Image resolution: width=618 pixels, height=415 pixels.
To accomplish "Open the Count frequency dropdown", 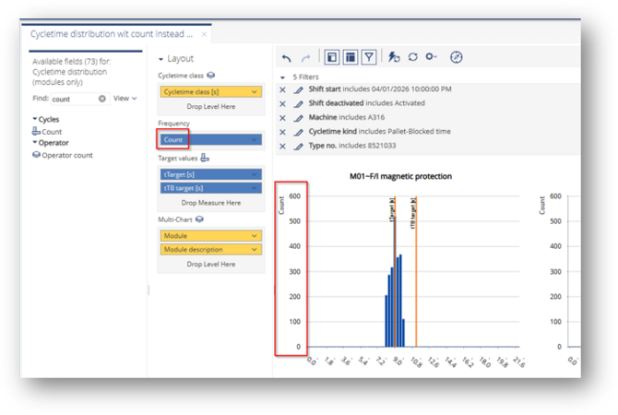I will coord(255,139).
